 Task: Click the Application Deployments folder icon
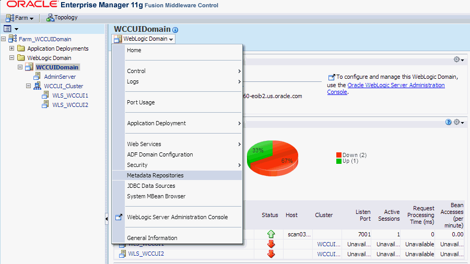(x=21, y=48)
